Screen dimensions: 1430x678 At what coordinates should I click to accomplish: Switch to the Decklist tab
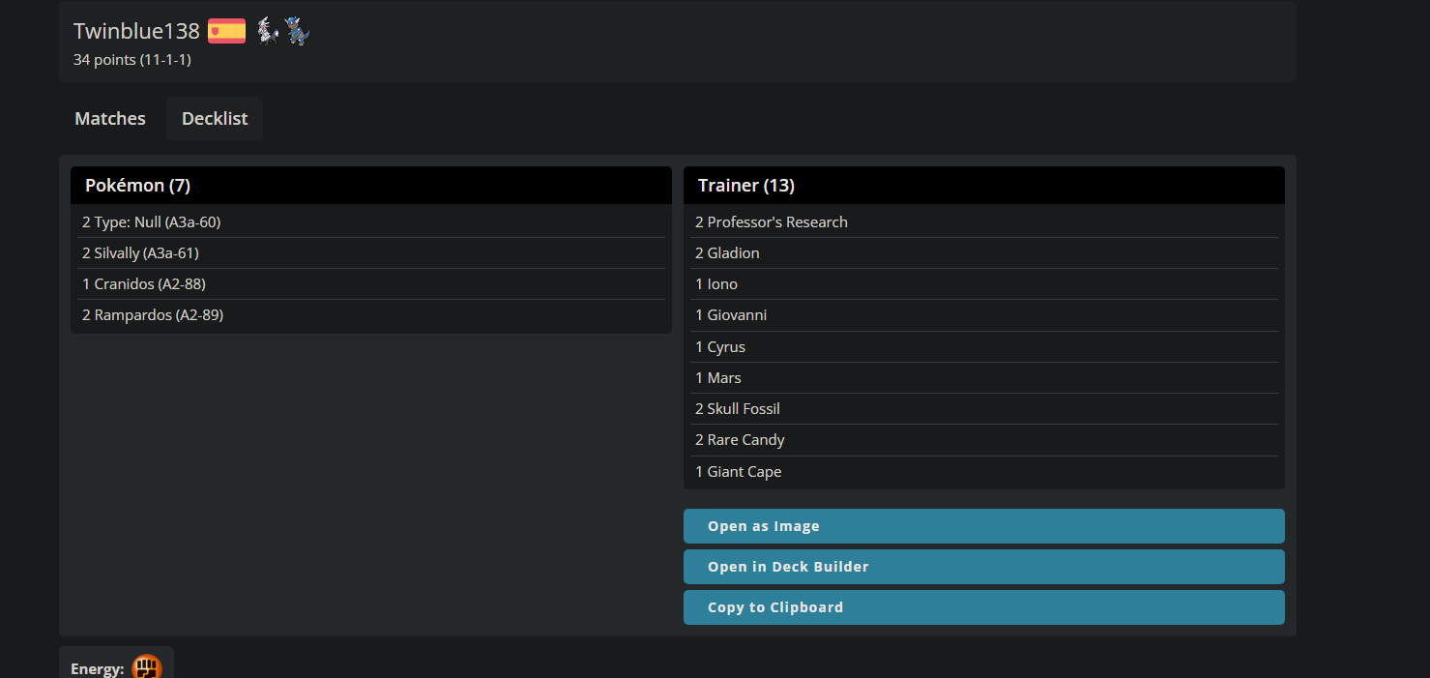tap(215, 119)
